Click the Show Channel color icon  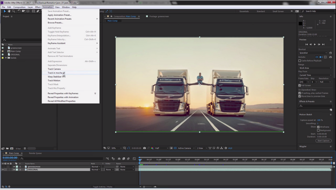coord(152,148)
